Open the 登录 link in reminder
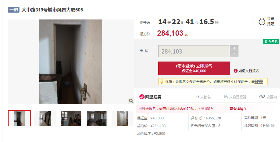 [x=259, y=82]
